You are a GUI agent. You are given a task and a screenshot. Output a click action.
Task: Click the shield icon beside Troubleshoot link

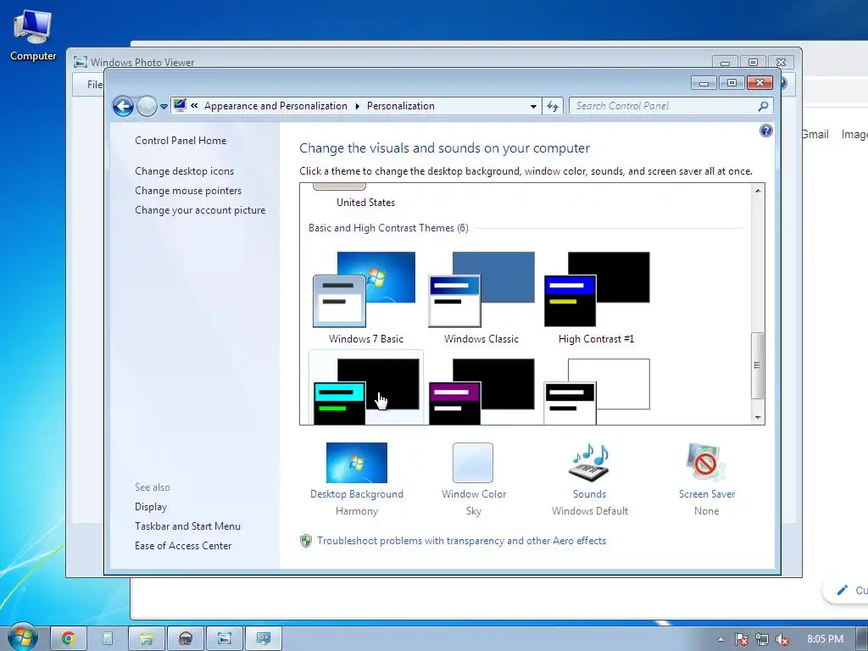tap(305, 541)
